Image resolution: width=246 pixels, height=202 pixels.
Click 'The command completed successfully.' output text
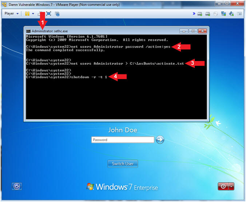point(66,50)
